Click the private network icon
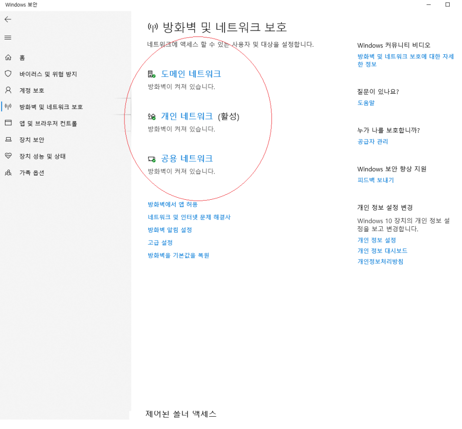The image size is (462, 429). 152,116
